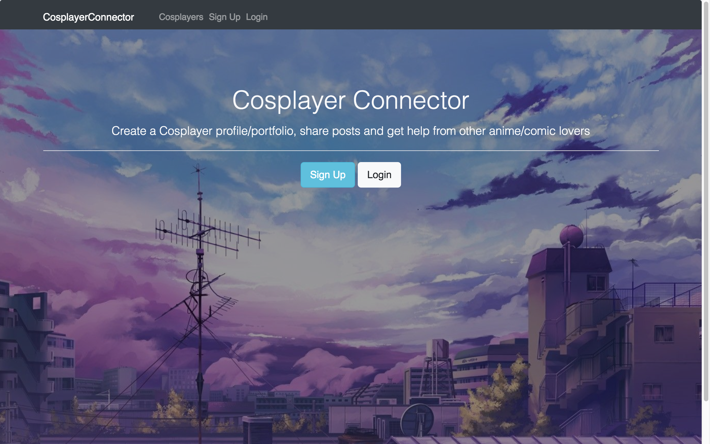Screen dimensions: 710x444
Task: Click the word Cosplayer in the main heading
Action: point(289,100)
